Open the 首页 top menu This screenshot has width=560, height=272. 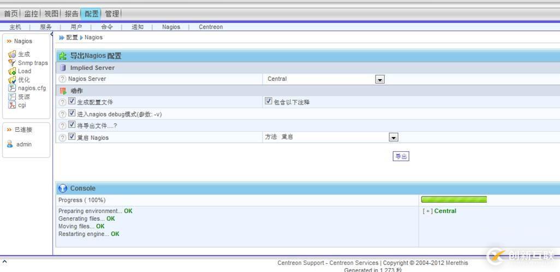pyautogui.click(x=11, y=14)
